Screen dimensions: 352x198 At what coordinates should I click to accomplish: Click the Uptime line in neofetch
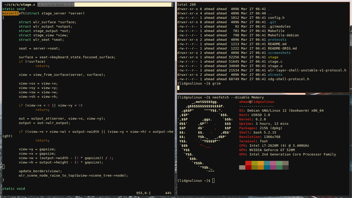point(264,123)
